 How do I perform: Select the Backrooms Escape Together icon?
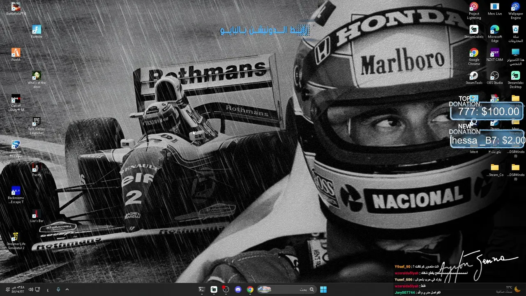tap(16, 195)
